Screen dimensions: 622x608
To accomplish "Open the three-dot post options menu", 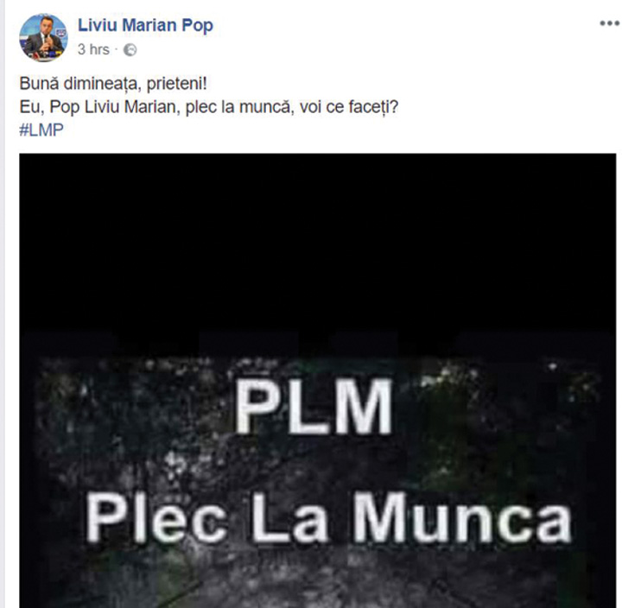I will pyautogui.click(x=609, y=24).
